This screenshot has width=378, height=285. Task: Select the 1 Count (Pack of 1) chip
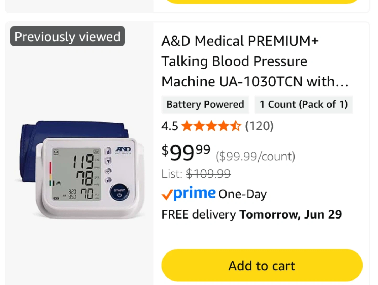coord(303,105)
